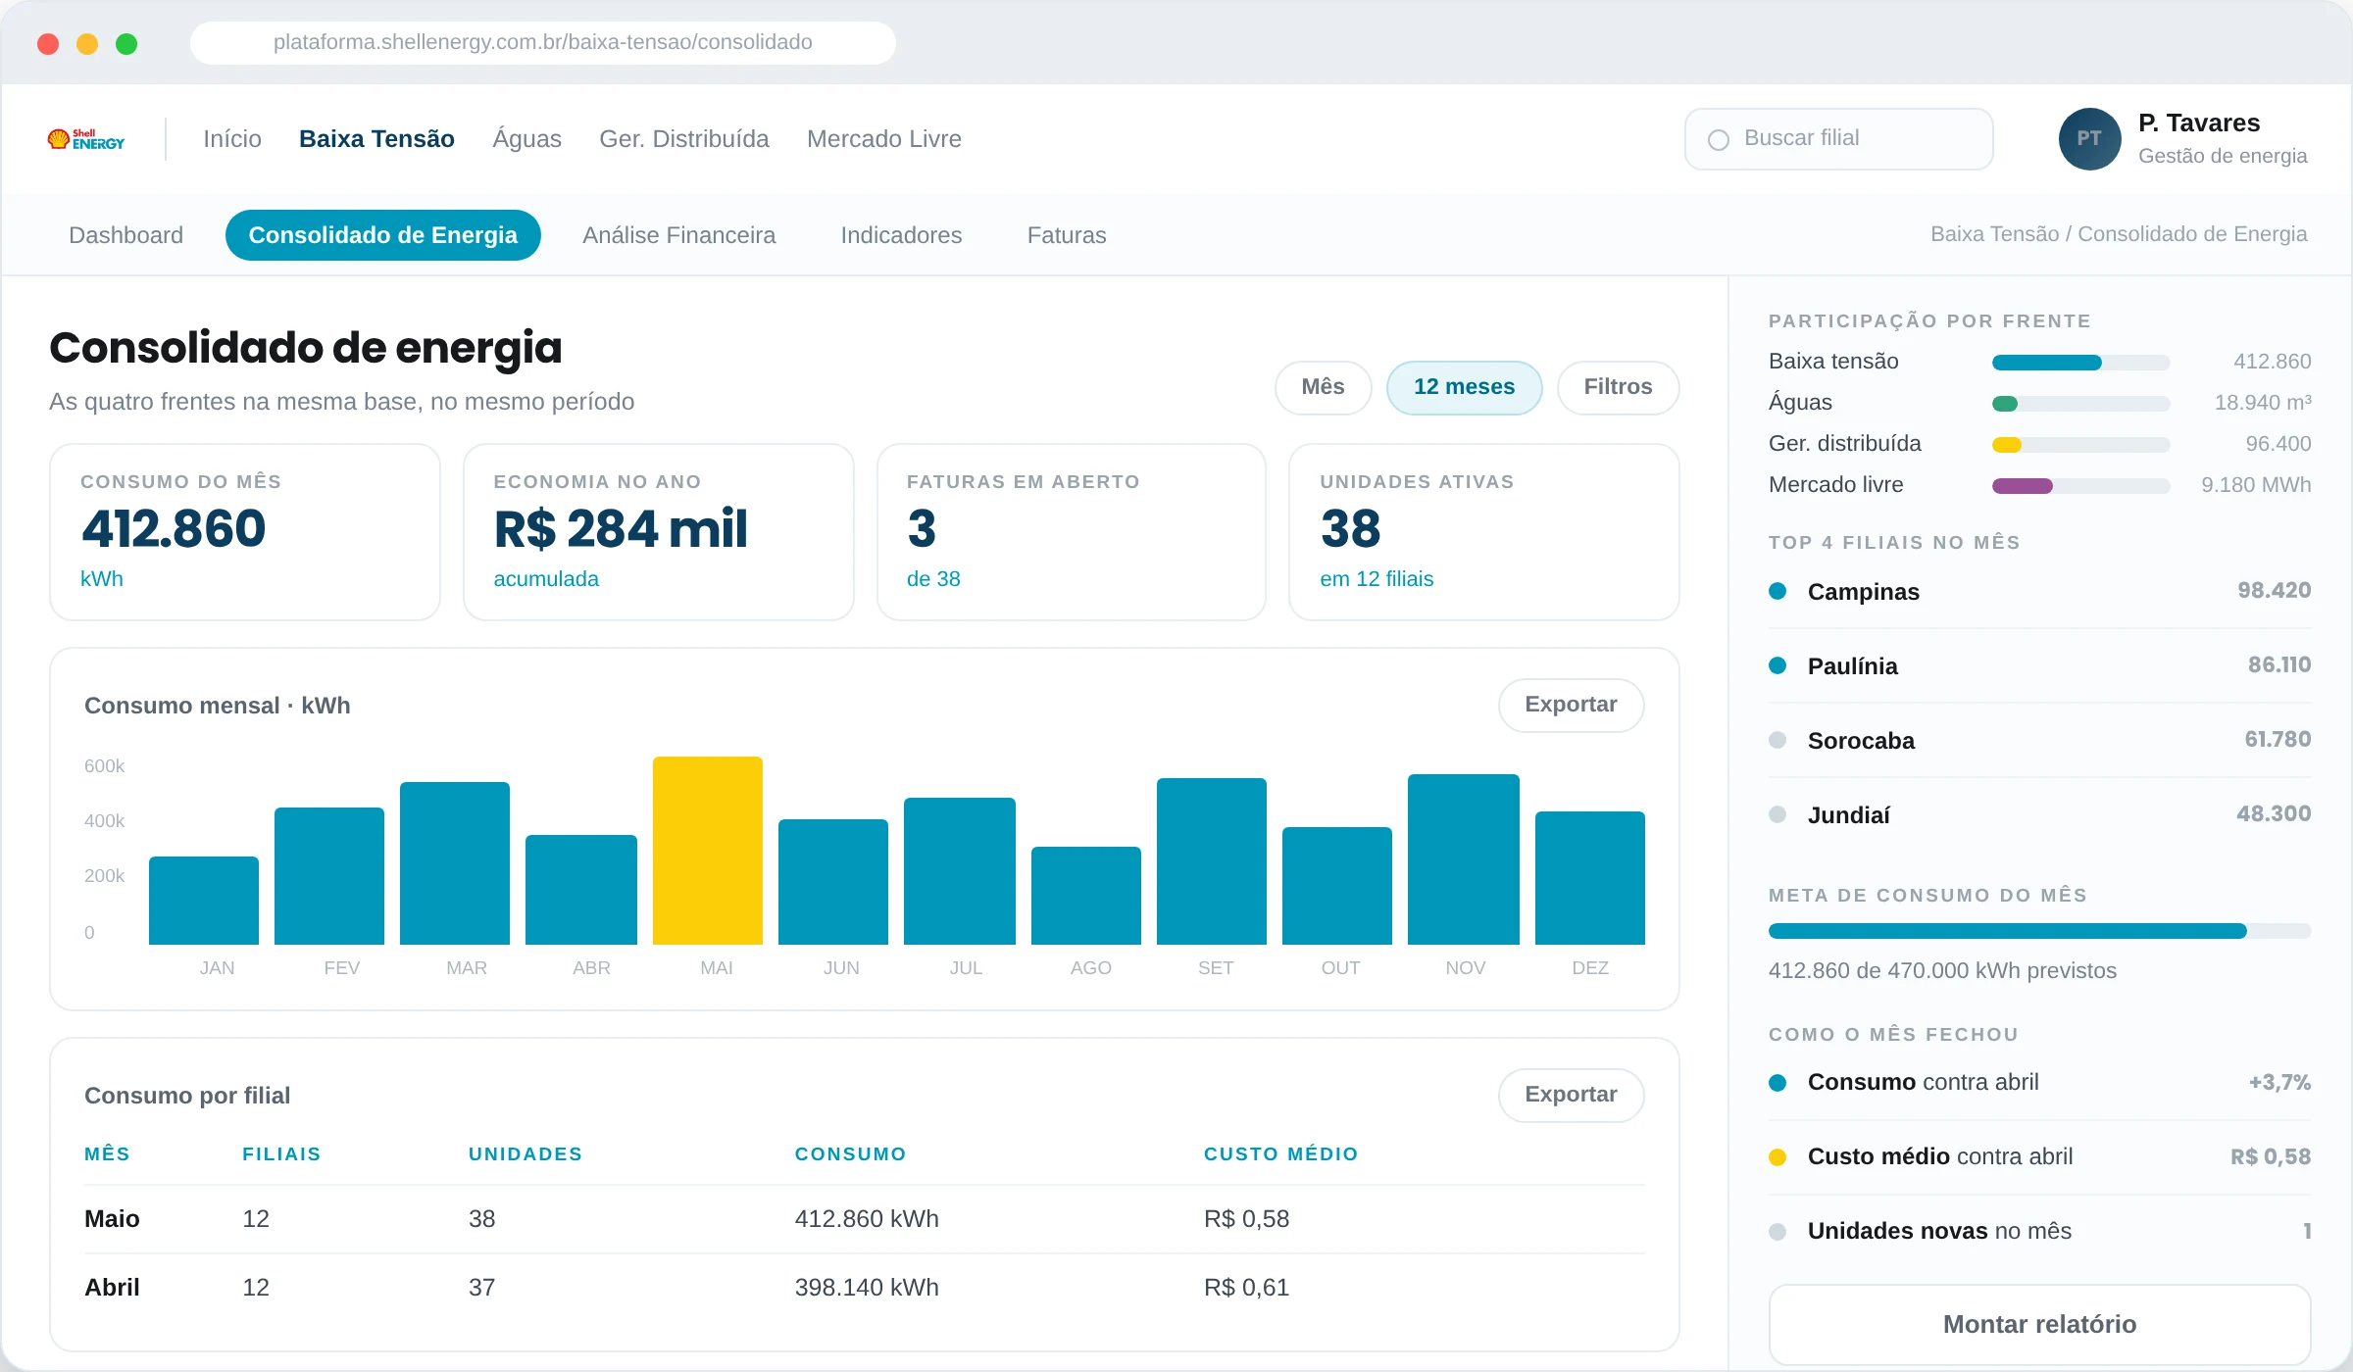Click the yellow dot beside Custo médio
This screenshot has width=2353, height=1372.
(x=1777, y=1157)
